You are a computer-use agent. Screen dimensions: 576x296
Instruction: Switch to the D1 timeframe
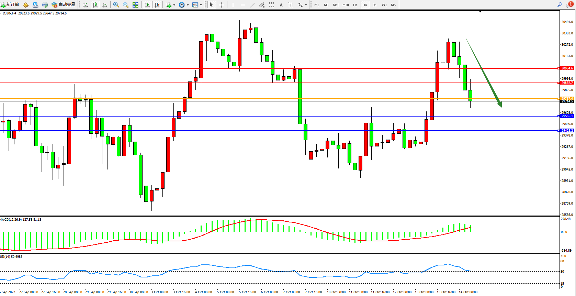point(374,5)
